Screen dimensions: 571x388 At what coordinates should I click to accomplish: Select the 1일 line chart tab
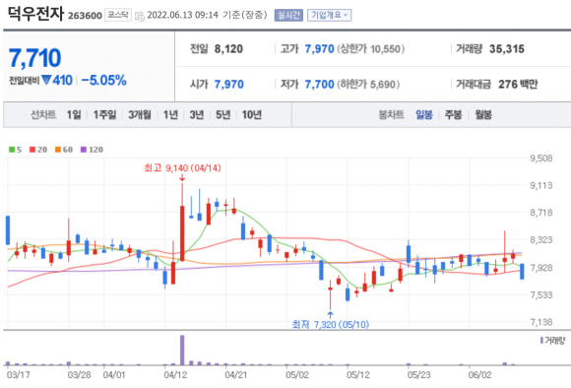74,115
